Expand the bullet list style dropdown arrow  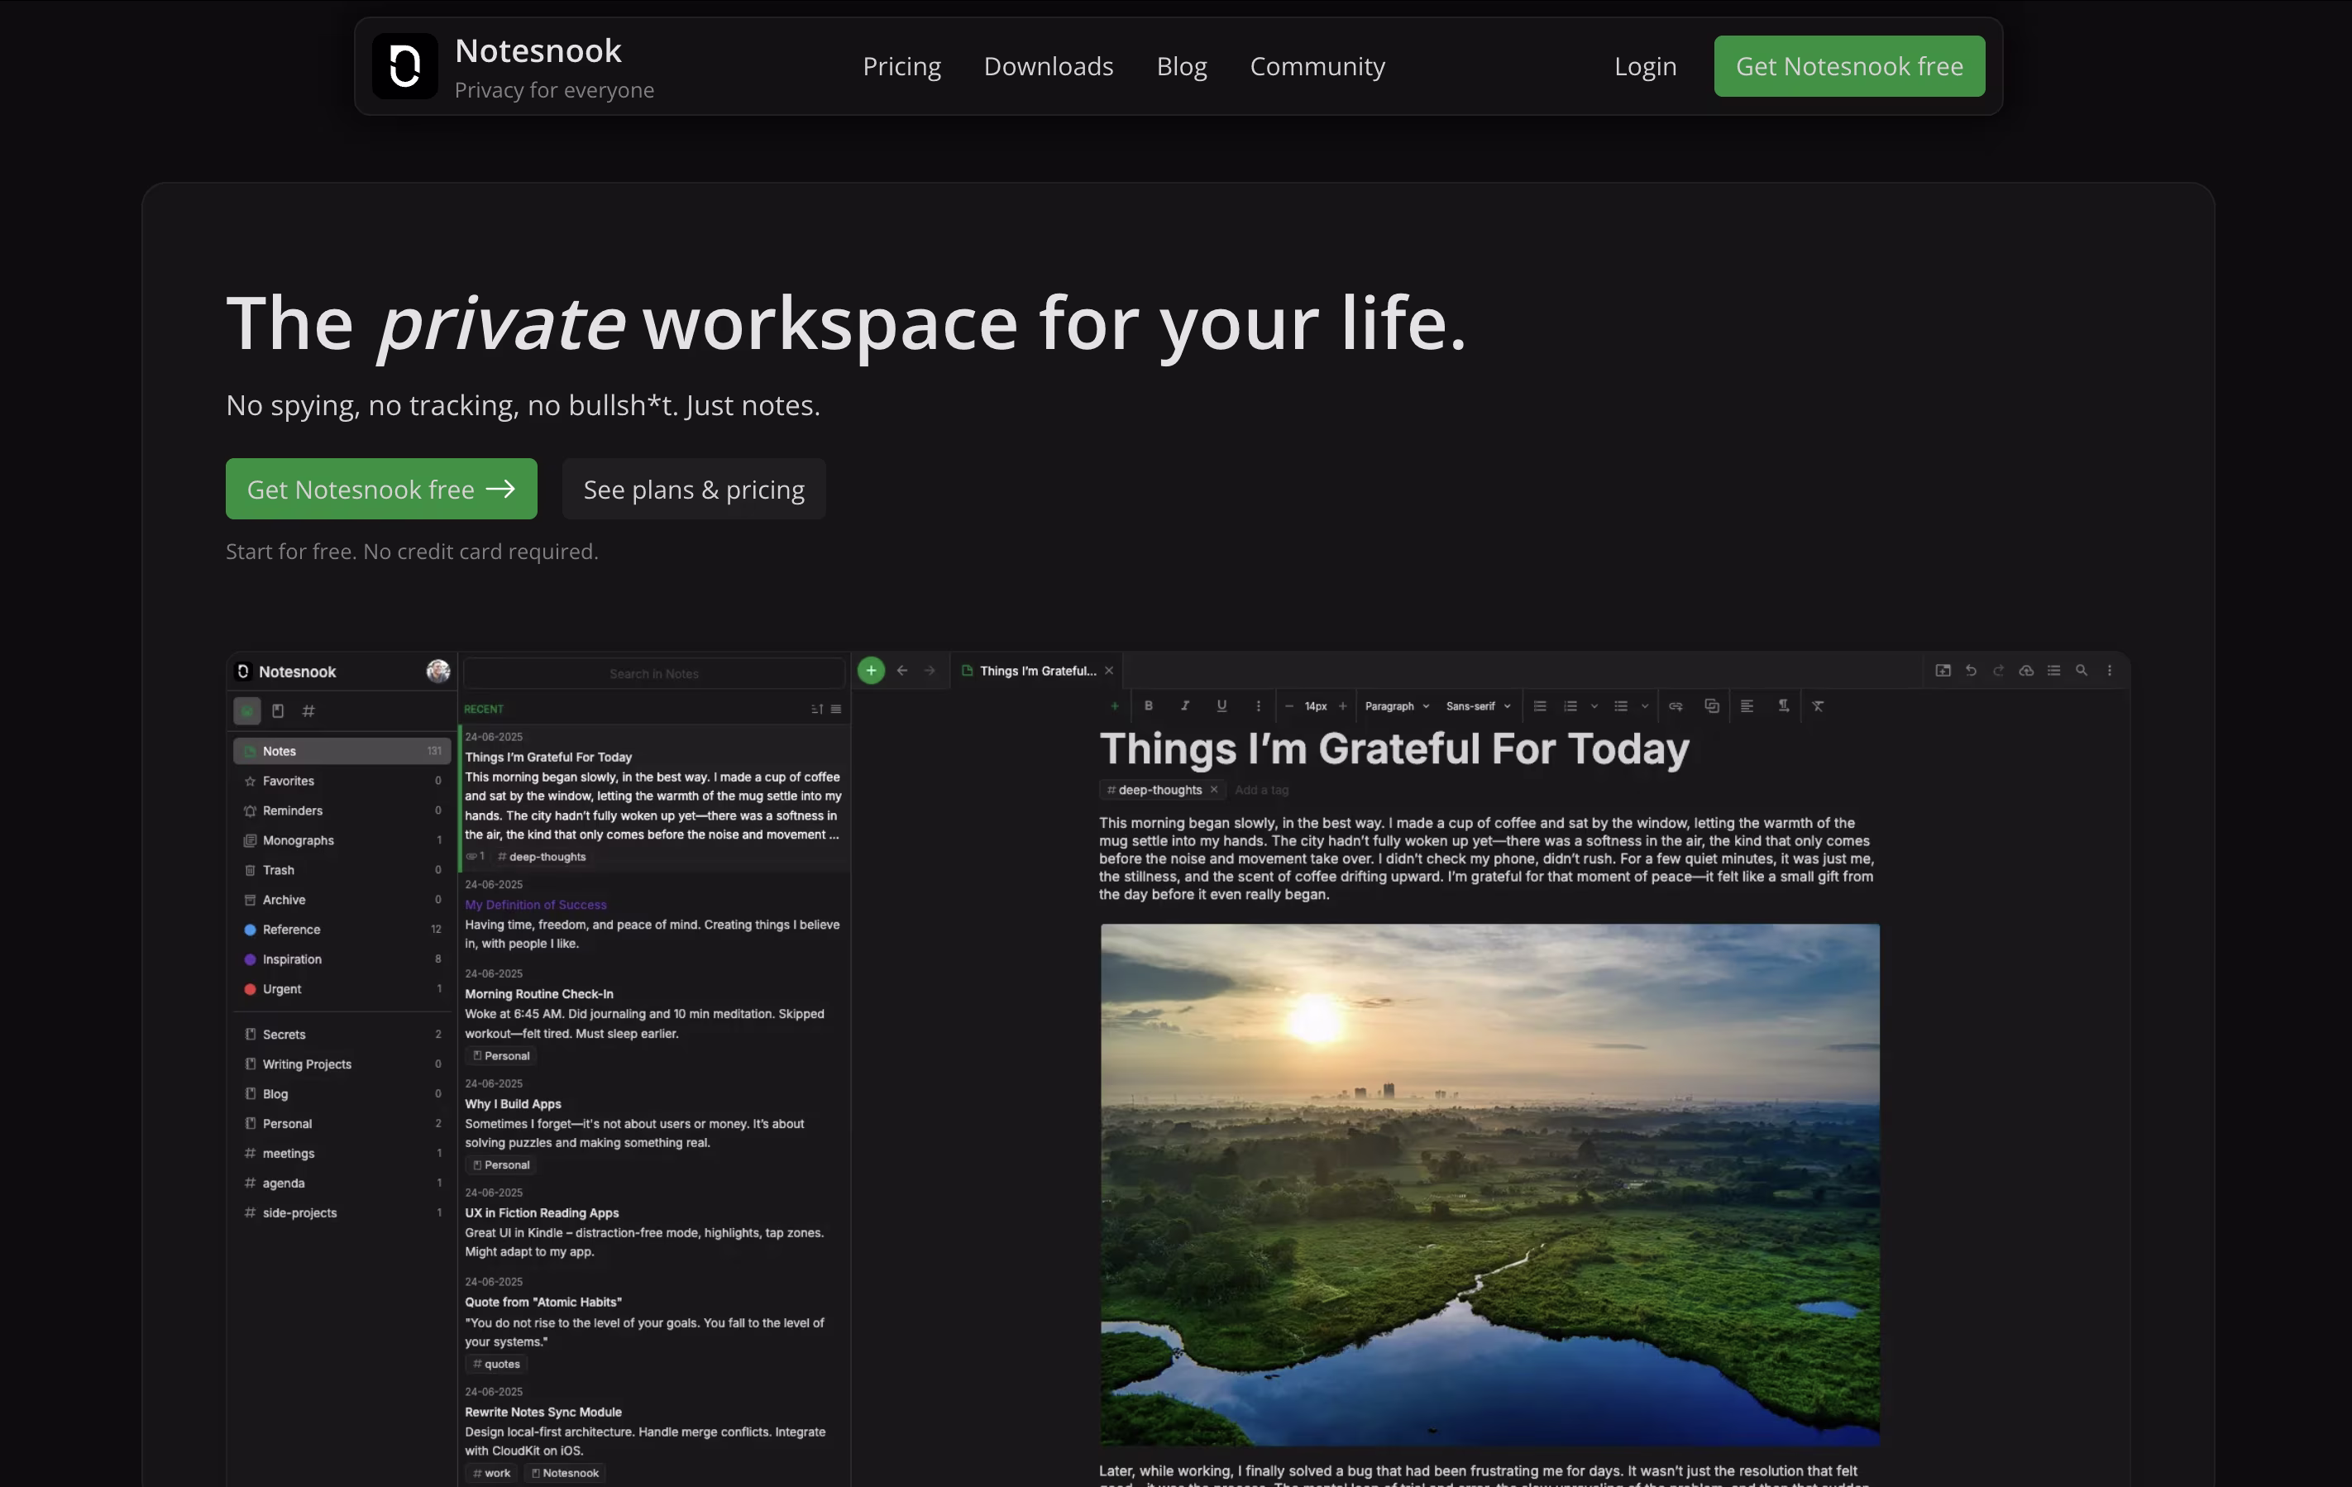pyautogui.click(x=1645, y=705)
